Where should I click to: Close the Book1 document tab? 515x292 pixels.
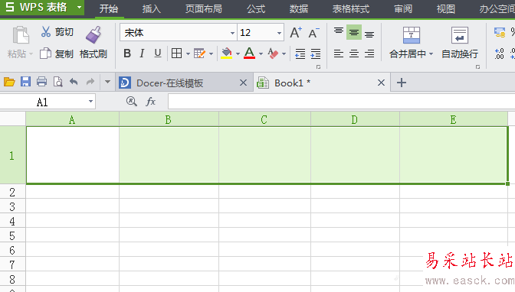(381, 83)
